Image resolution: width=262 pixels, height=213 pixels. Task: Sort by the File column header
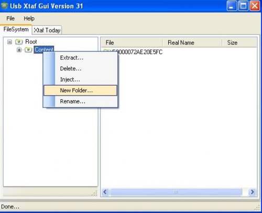coord(132,42)
